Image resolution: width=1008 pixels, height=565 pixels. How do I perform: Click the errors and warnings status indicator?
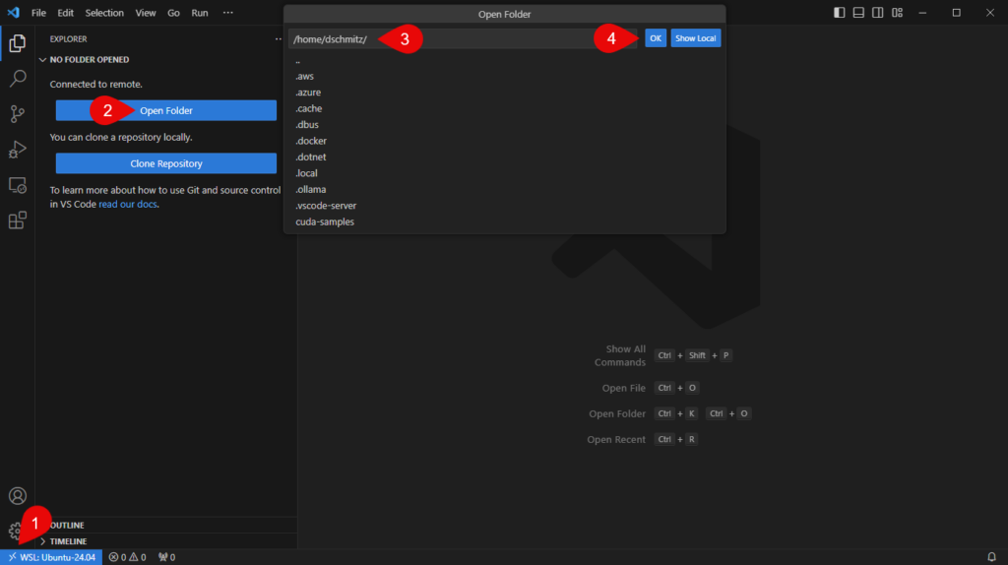click(127, 557)
